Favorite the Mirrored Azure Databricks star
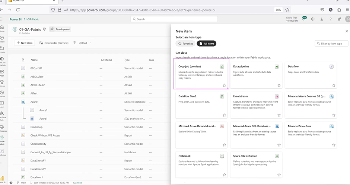Image resolution: width=350 pixels, height=185 pixels. (224, 145)
